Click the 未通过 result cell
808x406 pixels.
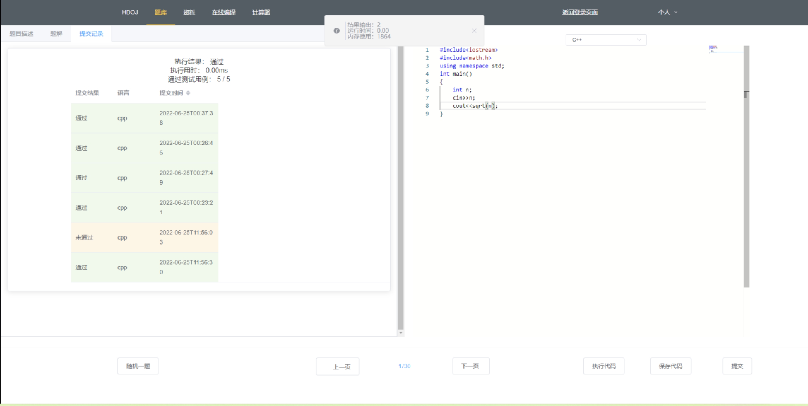pos(84,237)
